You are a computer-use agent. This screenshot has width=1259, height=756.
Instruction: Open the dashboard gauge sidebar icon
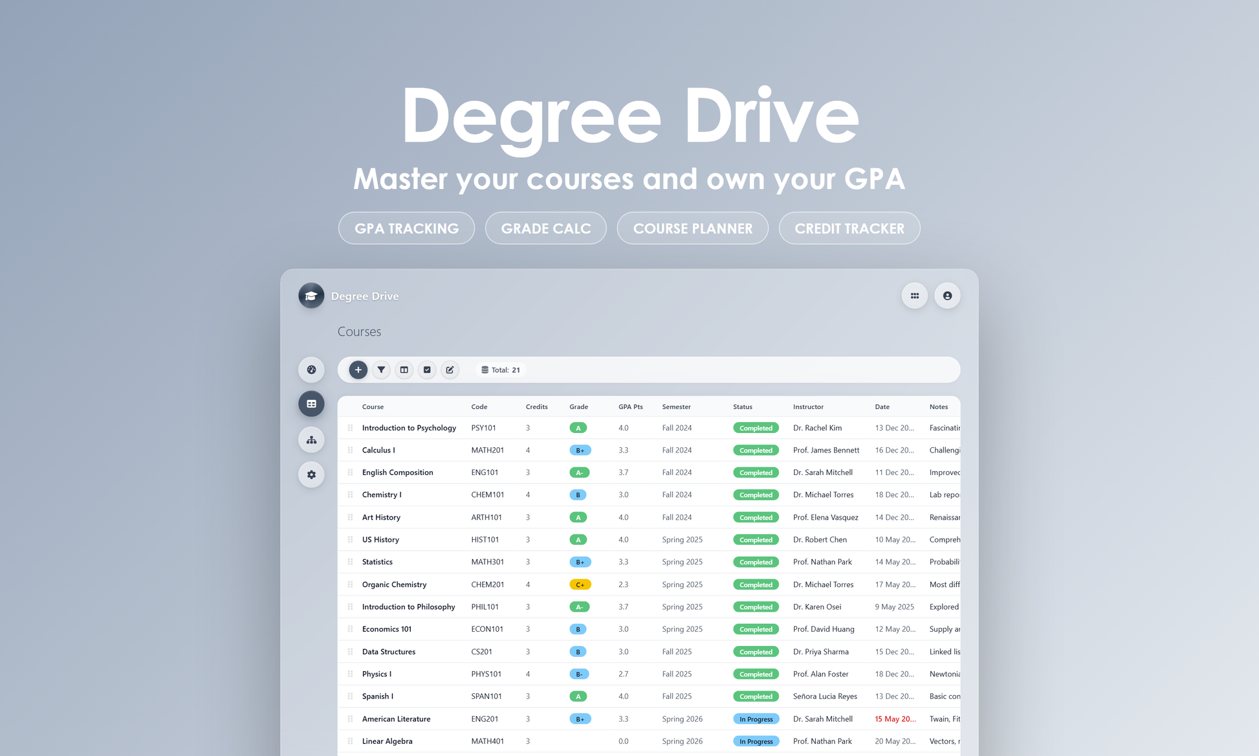click(x=311, y=370)
